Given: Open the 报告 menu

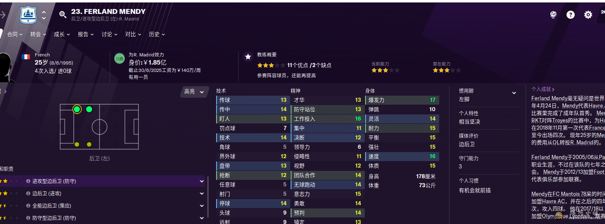Looking at the screenshot, I should [x=86, y=34].
